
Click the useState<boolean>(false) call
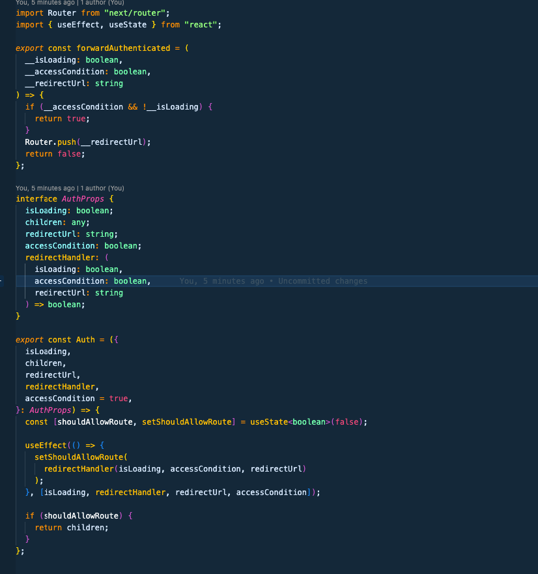[x=306, y=422]
